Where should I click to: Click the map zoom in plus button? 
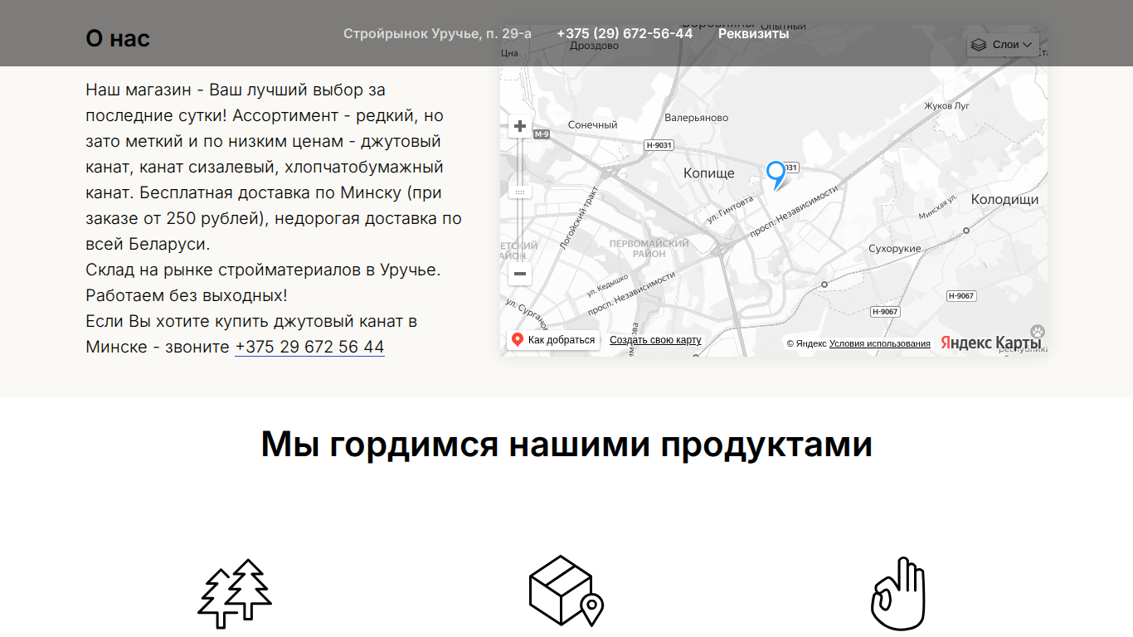point(520,126)
